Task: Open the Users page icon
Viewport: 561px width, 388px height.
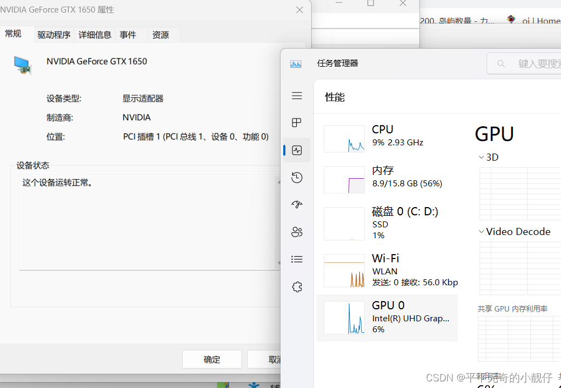Action: (296, 232)
